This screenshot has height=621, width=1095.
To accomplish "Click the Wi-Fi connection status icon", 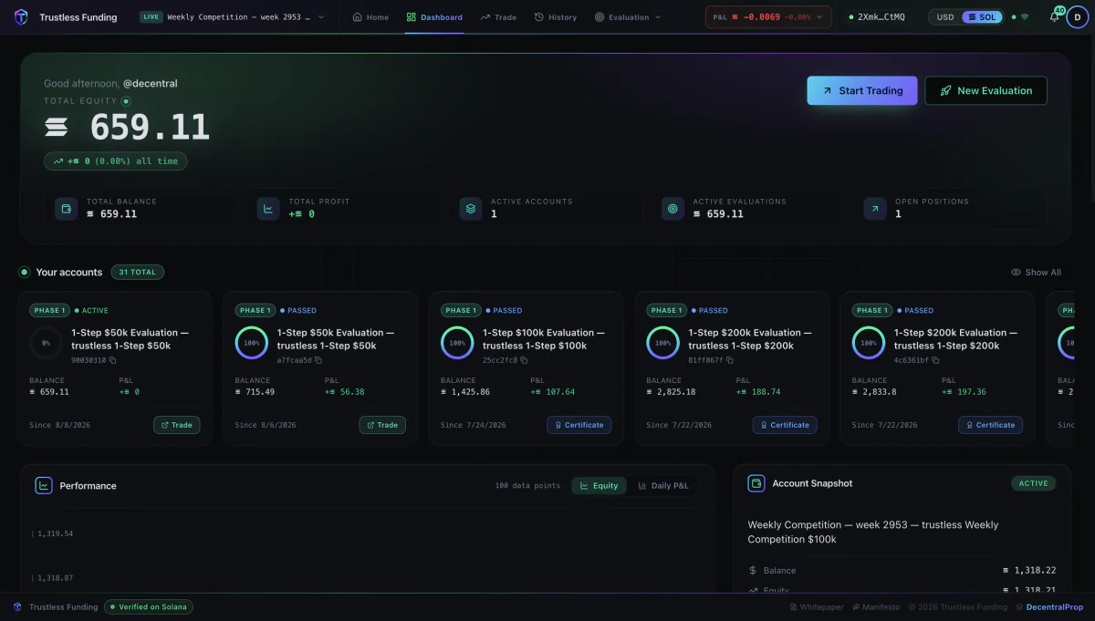I will point(1025,17).
